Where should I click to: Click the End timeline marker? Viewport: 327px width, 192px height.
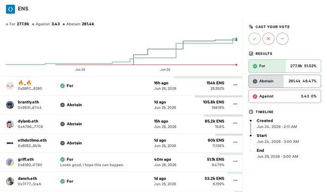tap(251, 150)
